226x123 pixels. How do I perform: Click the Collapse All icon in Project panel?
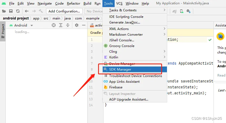[68, 25]
